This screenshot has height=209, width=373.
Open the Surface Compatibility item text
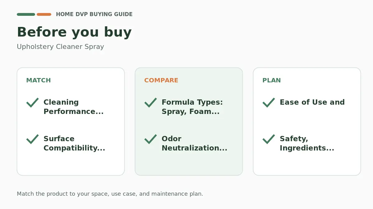point(74,143)
